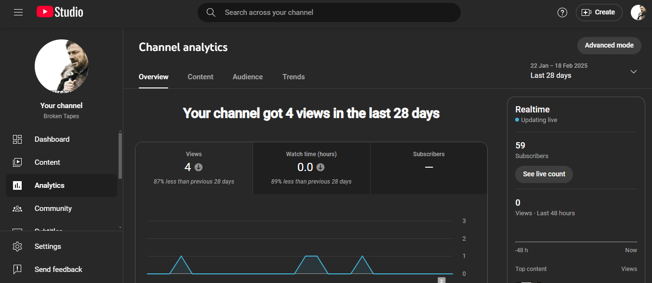The image size is (652, 283).
Task: Click the Send feedback exclamation icon
Action: click(x=17, y=270)
